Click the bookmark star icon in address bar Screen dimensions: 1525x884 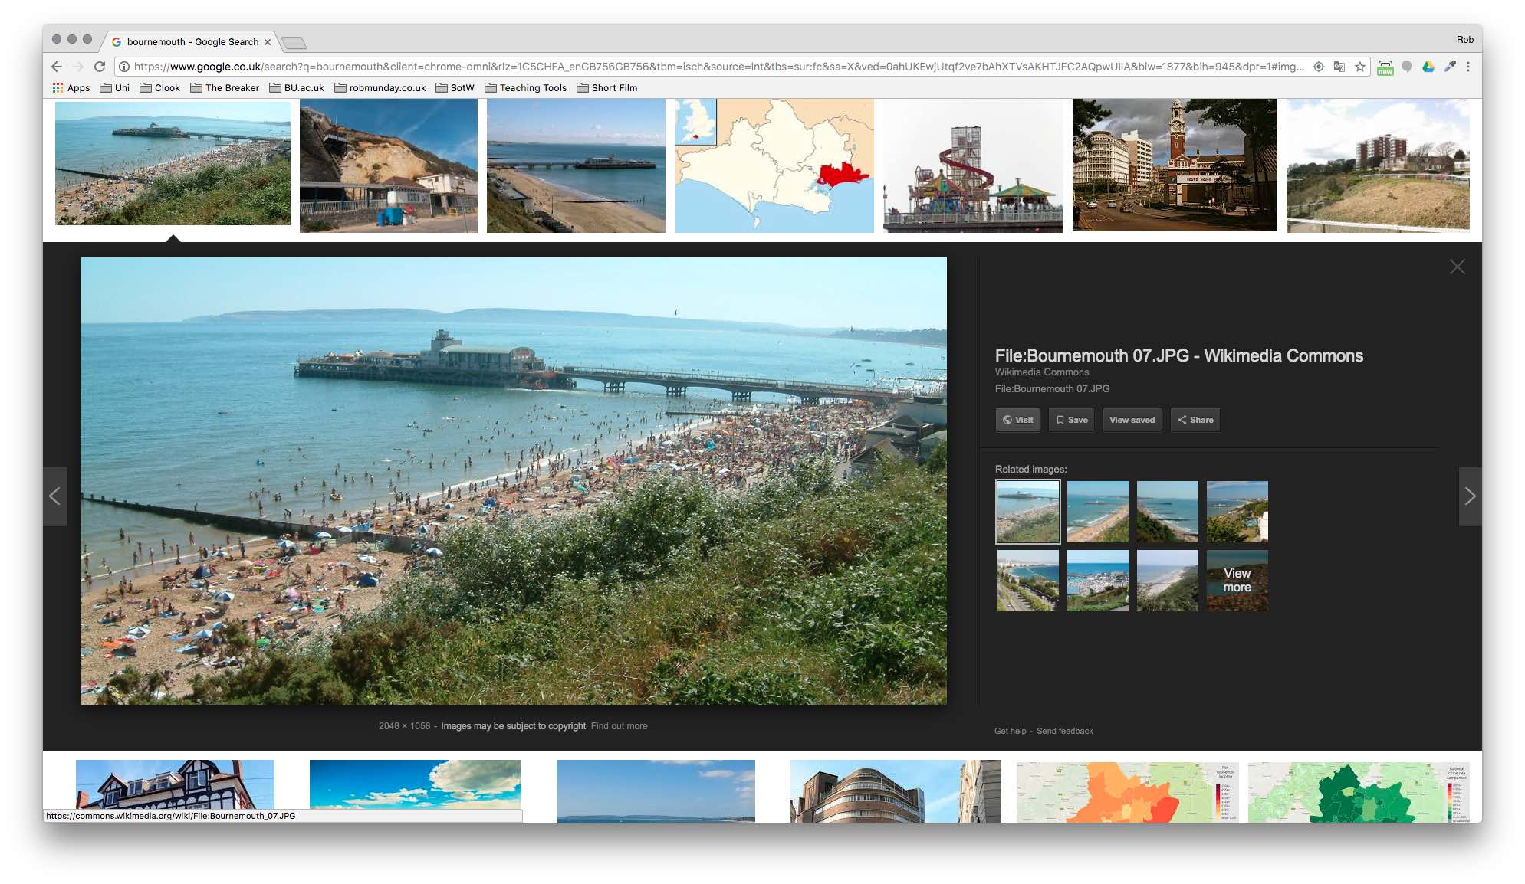[1362, 65]
